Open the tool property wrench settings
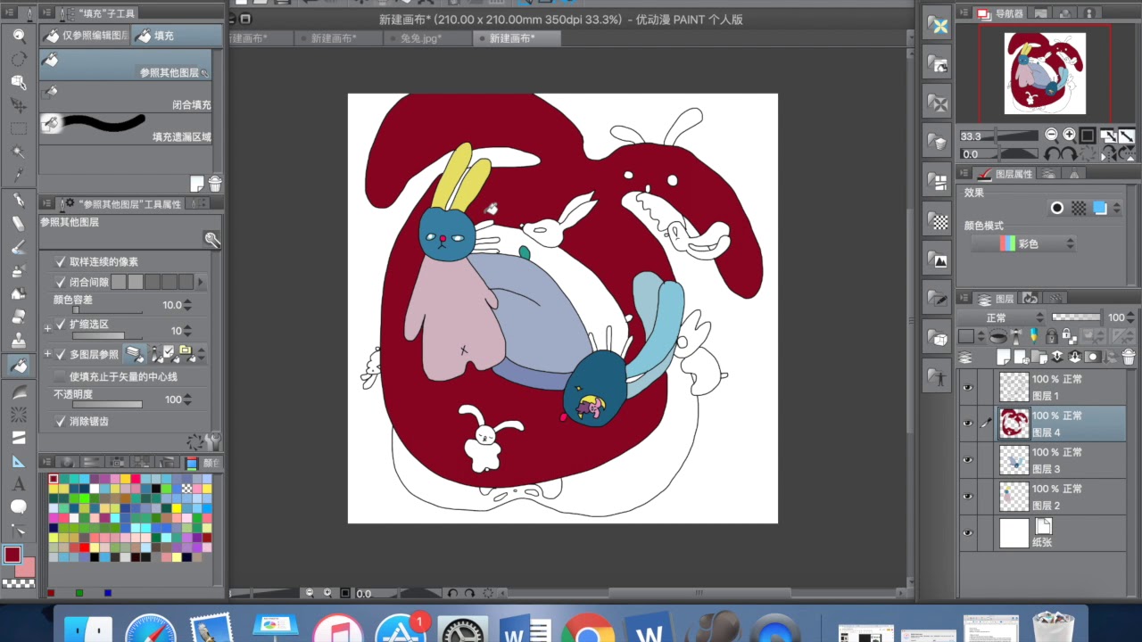The height and width of the screenshot is (642, 1142). click(212, 440)
